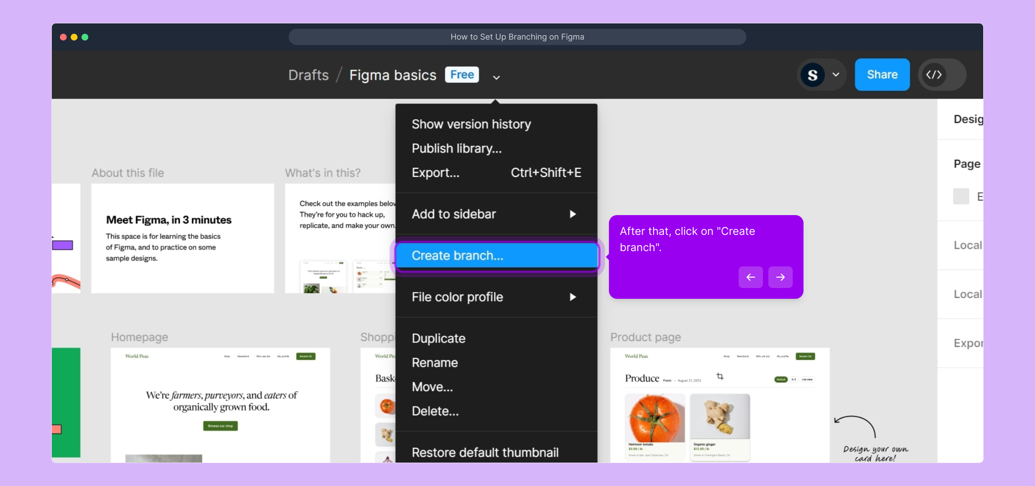Screen dimensions: 1035x486
Task: Click the Free plan badge
Action: pyautogui.click(x=462, y=75)
